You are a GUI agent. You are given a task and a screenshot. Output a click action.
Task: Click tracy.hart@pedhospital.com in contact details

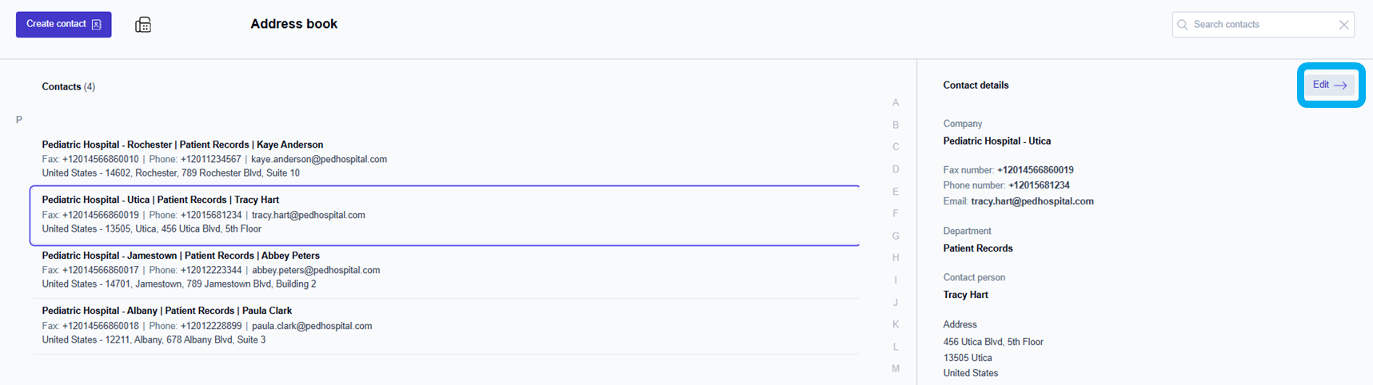1032,201
